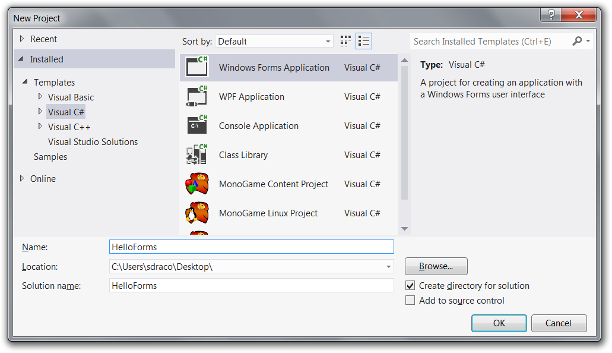Click the MonoGame Linux Project penguin icon

point(196,213)
